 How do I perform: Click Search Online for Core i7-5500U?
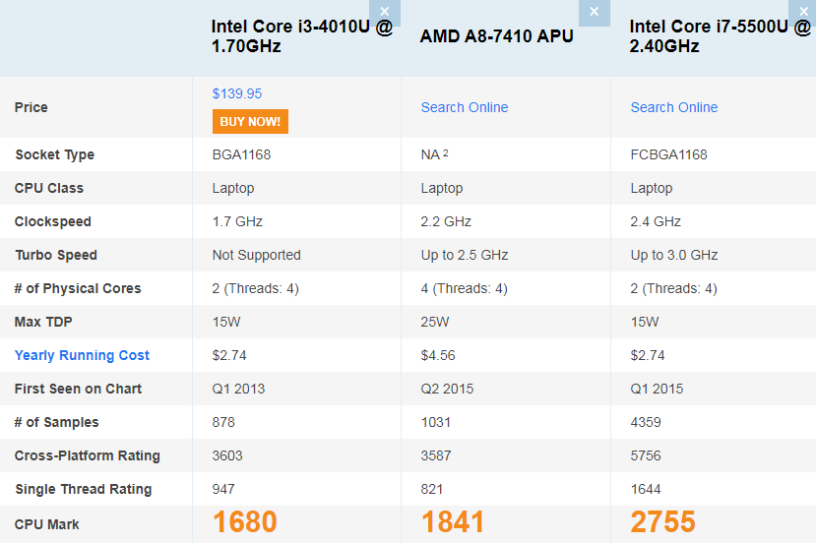click(x=674, y=107)
